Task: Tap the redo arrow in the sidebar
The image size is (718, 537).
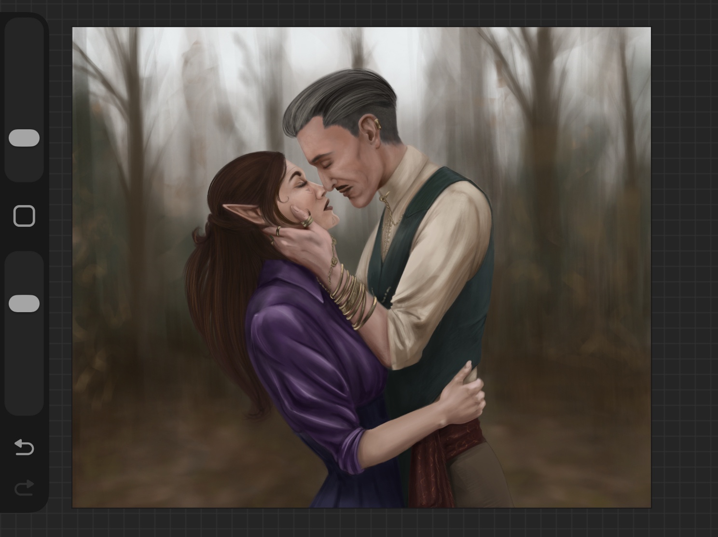Action: (x=24, y=488)
